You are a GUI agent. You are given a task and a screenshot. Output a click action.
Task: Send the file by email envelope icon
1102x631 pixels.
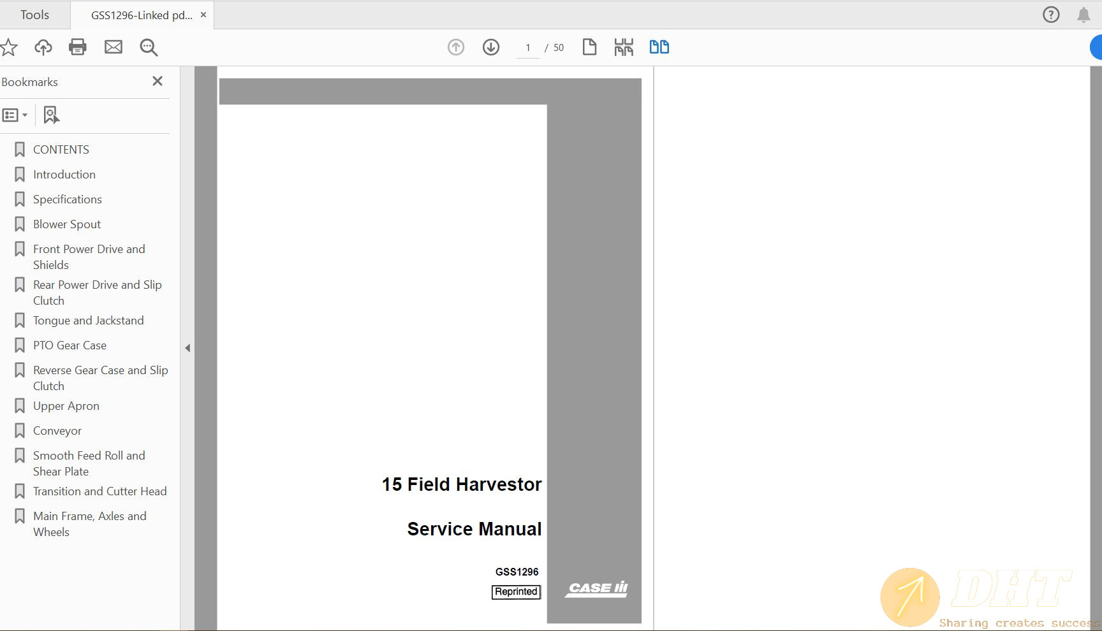click(114, 47)
